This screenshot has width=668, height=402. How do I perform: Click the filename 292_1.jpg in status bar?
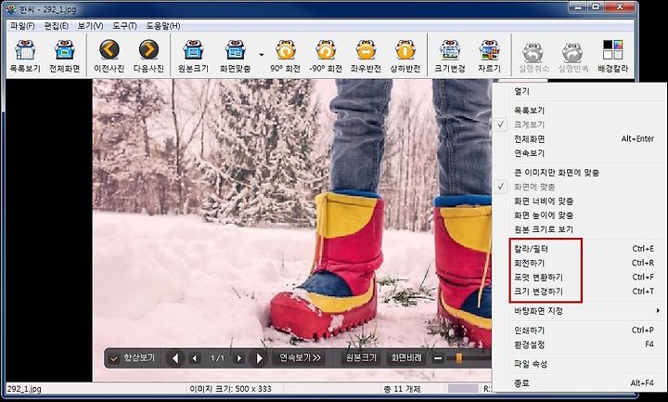pyautogui.click(x=24, y=389)
